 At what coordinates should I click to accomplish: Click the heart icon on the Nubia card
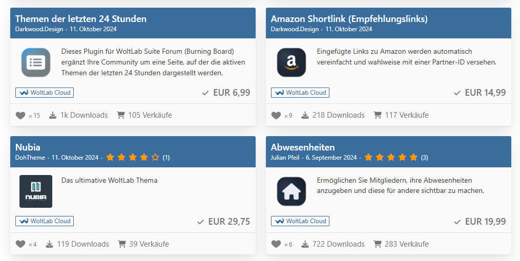20,244
